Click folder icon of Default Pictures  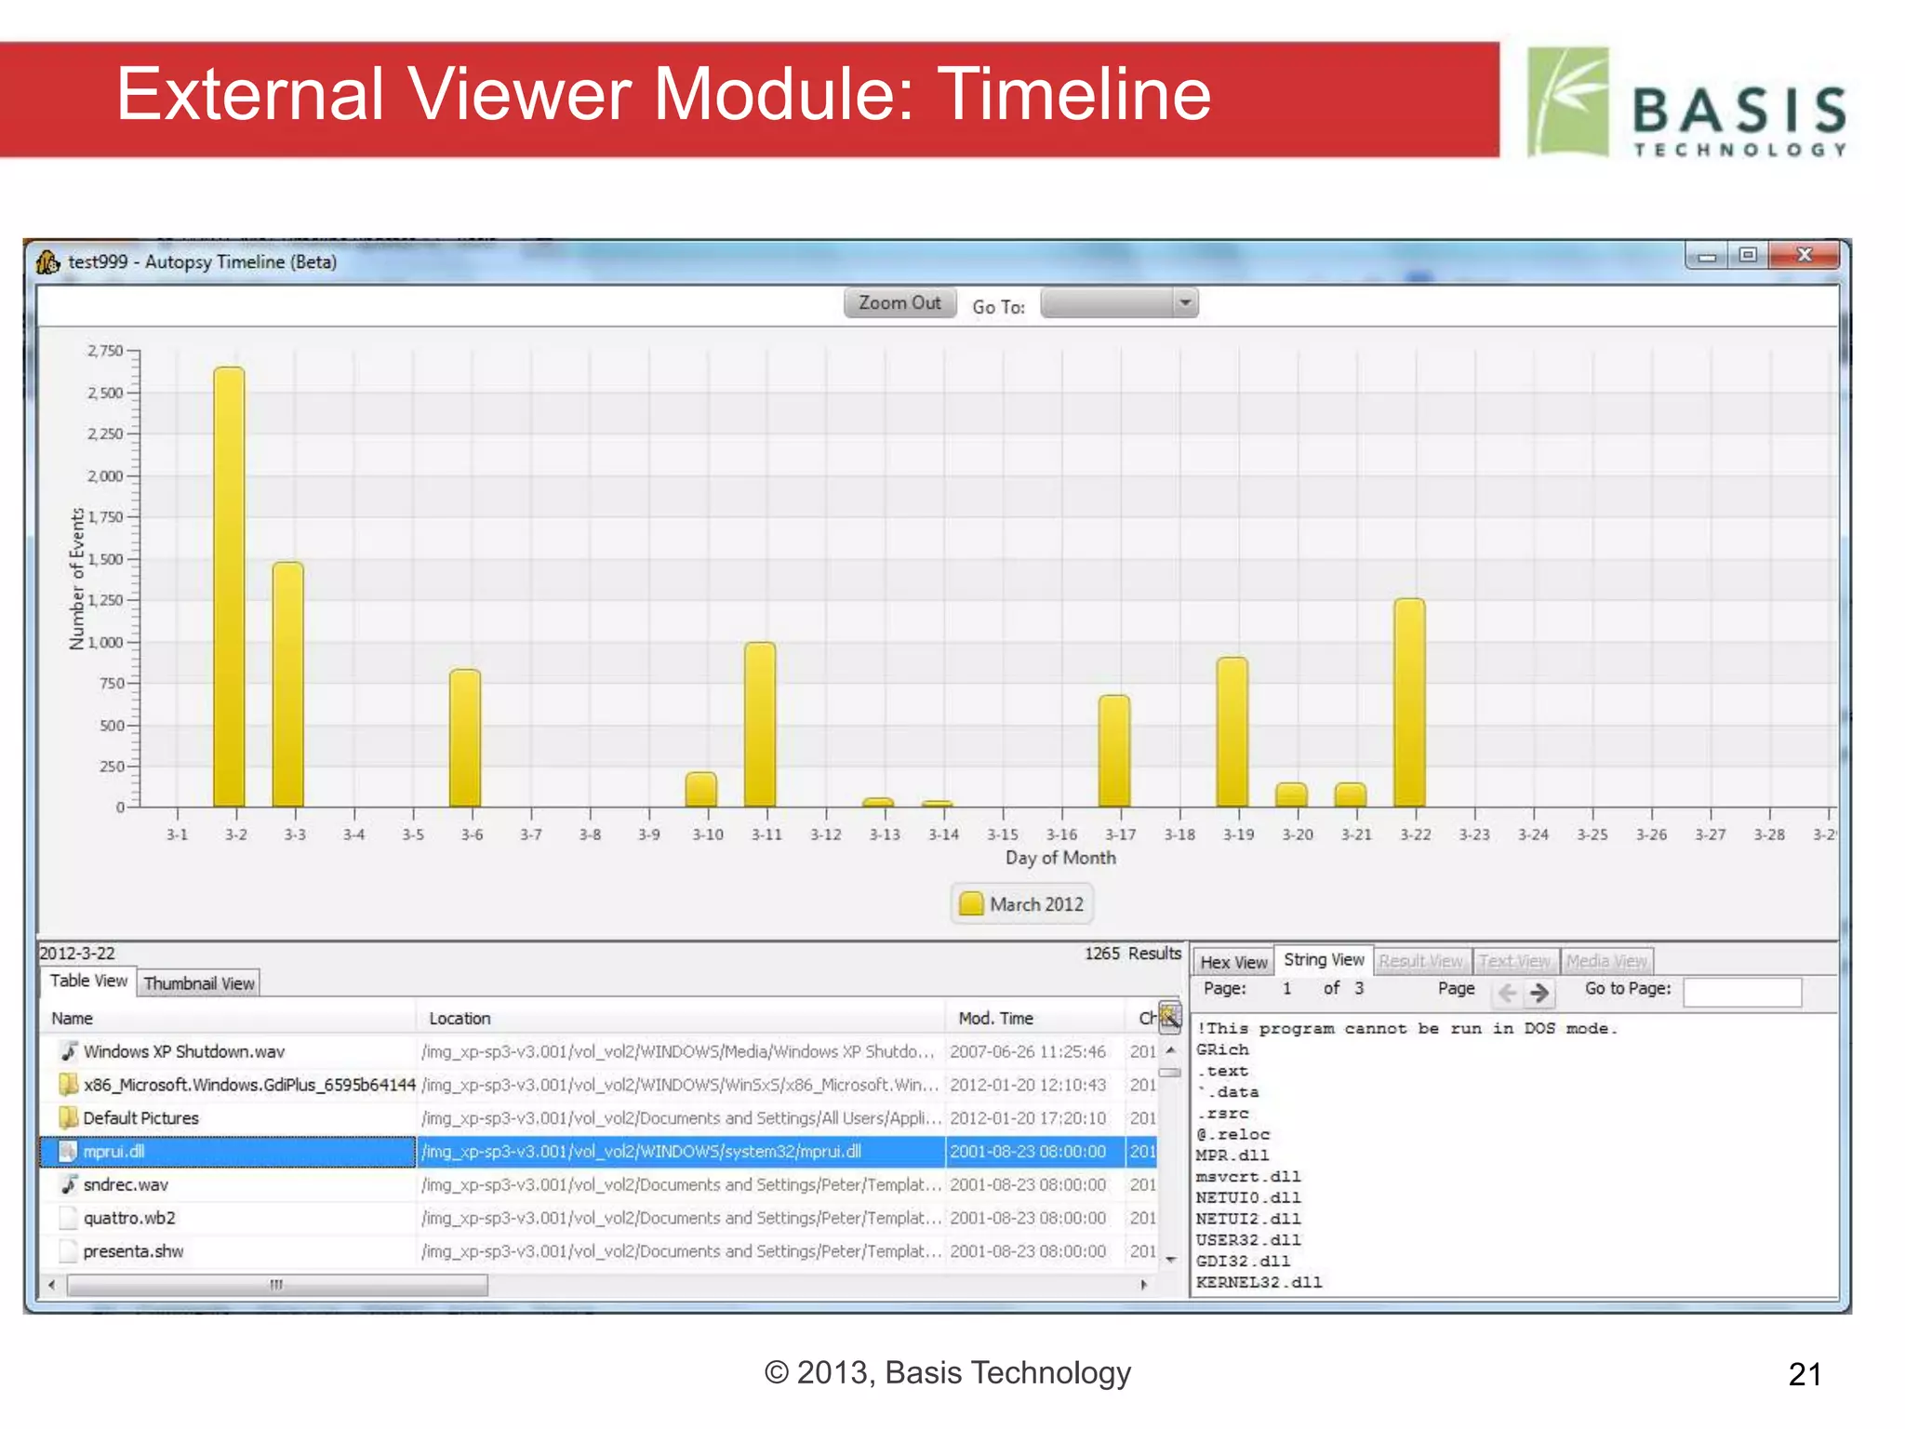tap(69, 1117)
